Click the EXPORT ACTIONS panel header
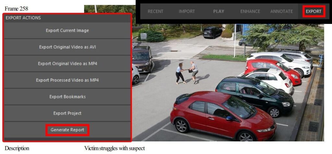Viewport: 332px width, 154px height. [67, 18]
